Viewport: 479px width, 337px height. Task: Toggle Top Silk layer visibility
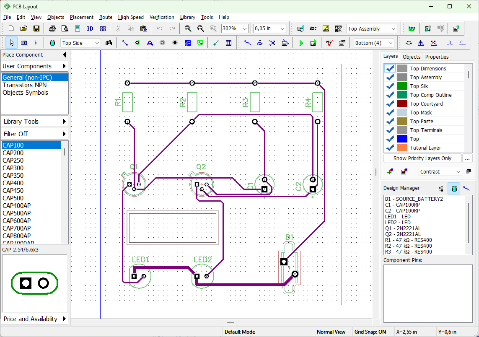[390, 86]
